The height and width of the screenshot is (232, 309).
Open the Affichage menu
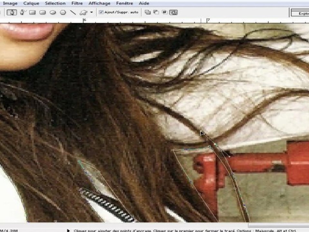[x=99, y=3]
